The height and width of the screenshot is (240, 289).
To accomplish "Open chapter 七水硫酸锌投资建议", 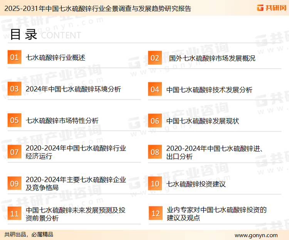I will click(196, 184).
